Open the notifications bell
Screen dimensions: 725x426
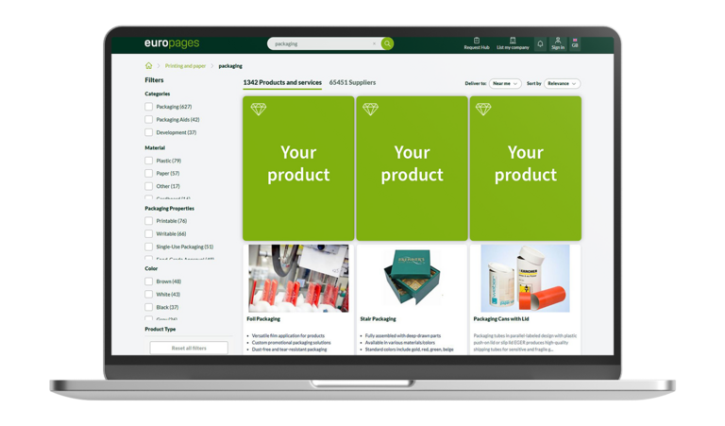540,43
